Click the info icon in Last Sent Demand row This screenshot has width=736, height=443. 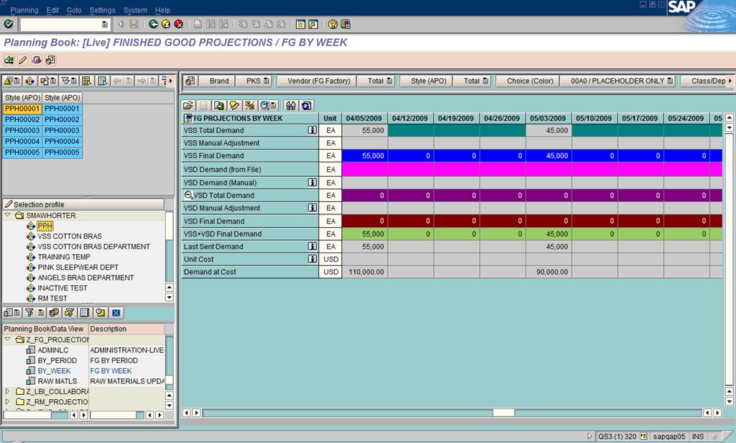[x=312, y=246]
